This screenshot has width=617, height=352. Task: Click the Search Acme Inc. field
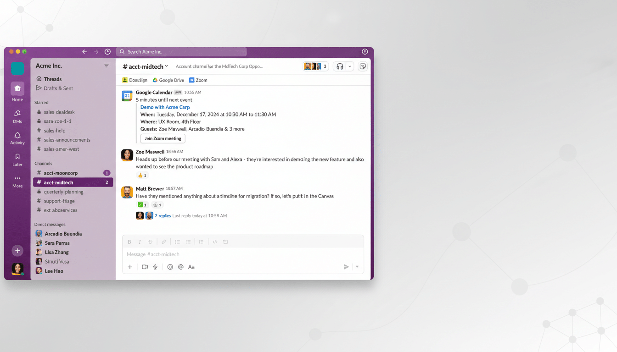pyautogui.click(x=181, y=51)
